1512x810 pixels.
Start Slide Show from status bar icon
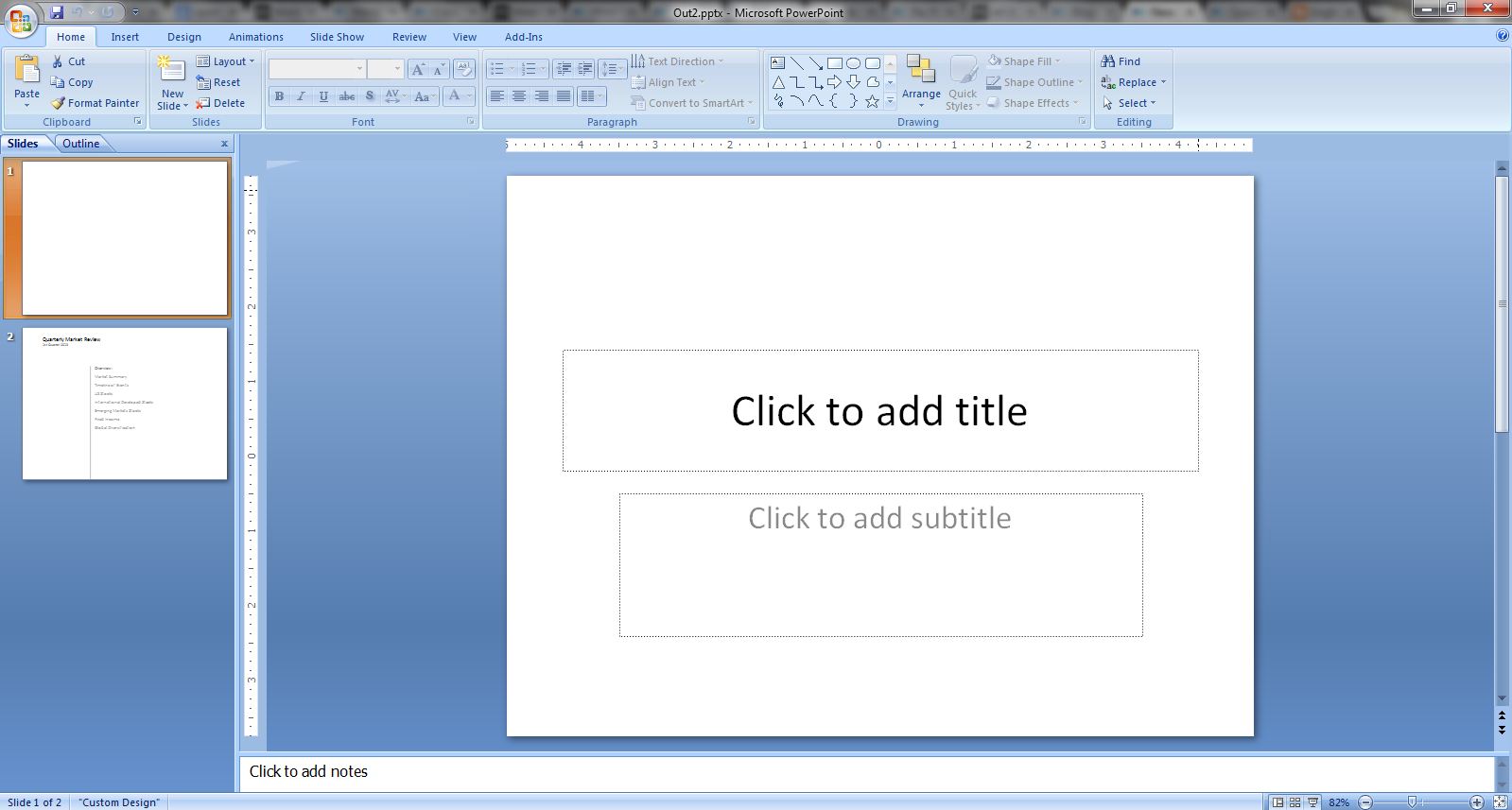click(x=1312, y=802)
